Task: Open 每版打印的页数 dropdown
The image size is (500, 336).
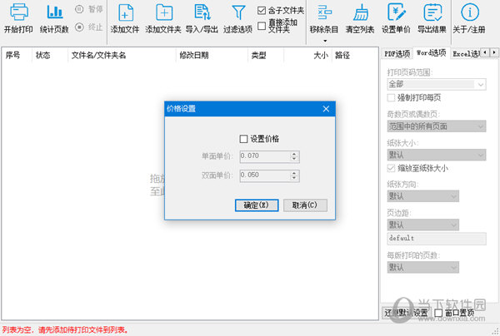Action: [423, 267]
